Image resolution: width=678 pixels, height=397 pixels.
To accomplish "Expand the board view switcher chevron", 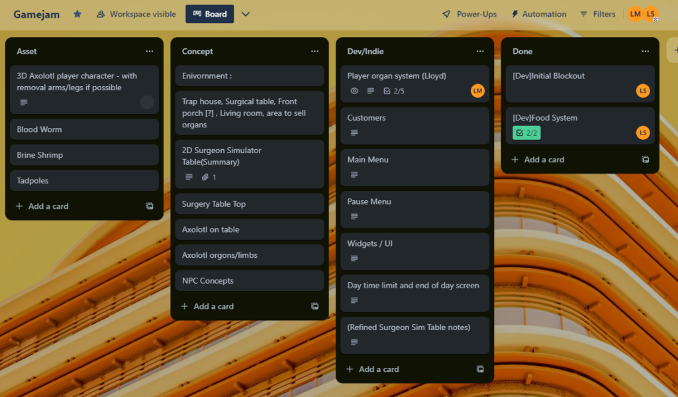I will click(246, 14).
